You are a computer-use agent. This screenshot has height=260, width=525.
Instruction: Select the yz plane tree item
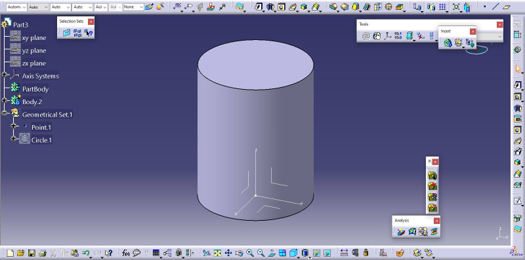[x=34, y=50]
